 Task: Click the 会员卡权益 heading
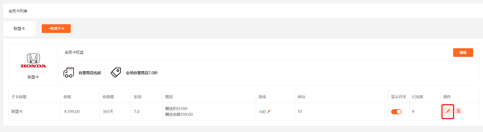click(x=74, y=52)
